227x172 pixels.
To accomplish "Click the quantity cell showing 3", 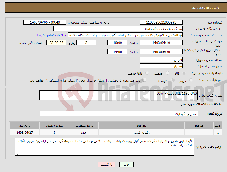I will 54,133.
